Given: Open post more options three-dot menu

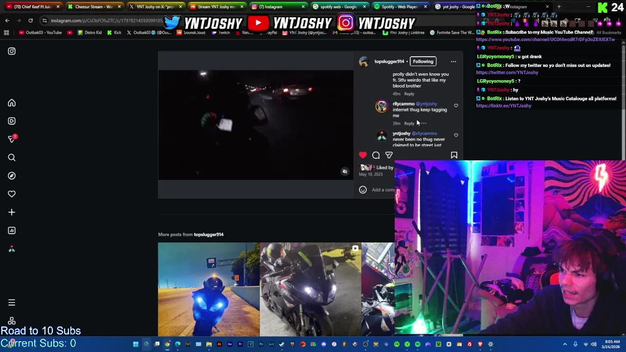Looking at the screenshot, I should click(453, 62).
